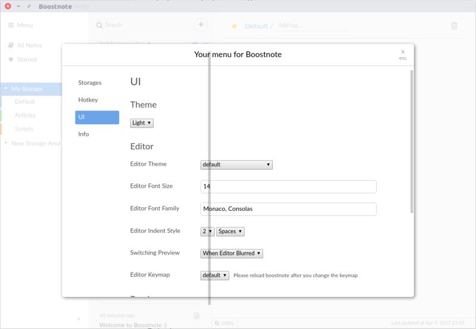The image size is (476, 329).
Task: Collapse the My Storage tree arrow
Action: tap(6, 88)
